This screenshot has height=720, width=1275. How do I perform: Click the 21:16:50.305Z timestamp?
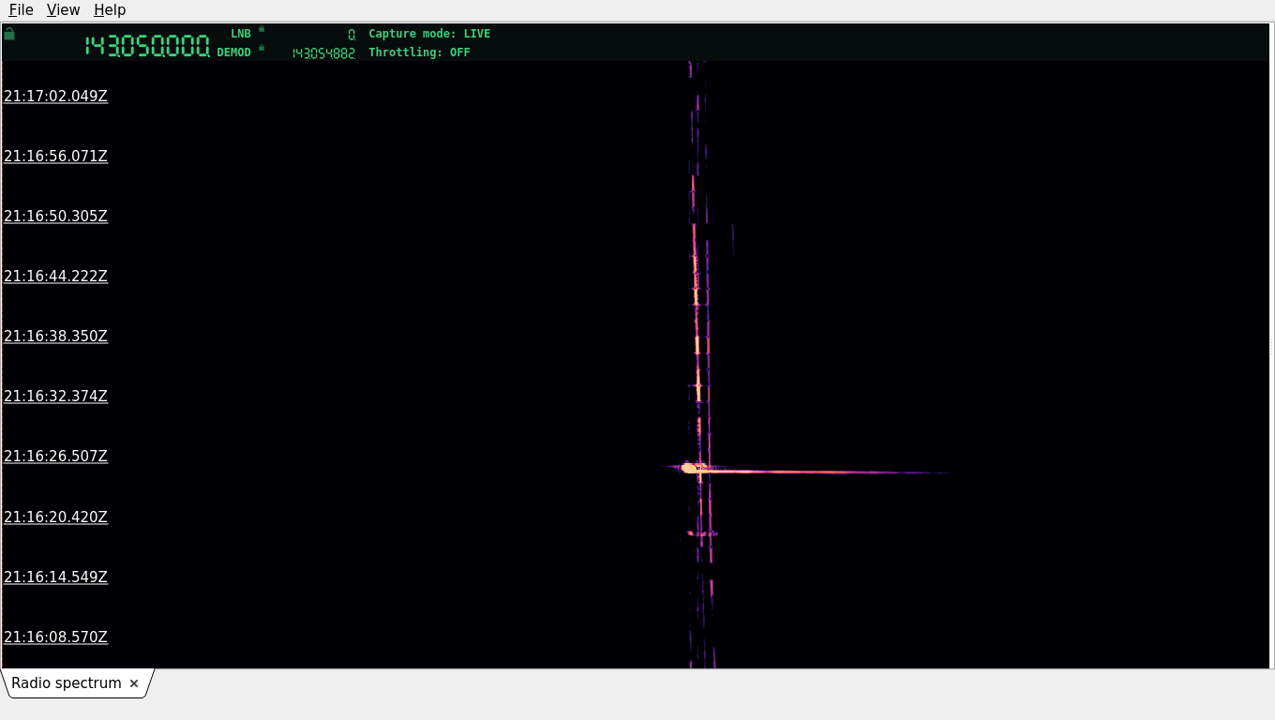point(56,216)
